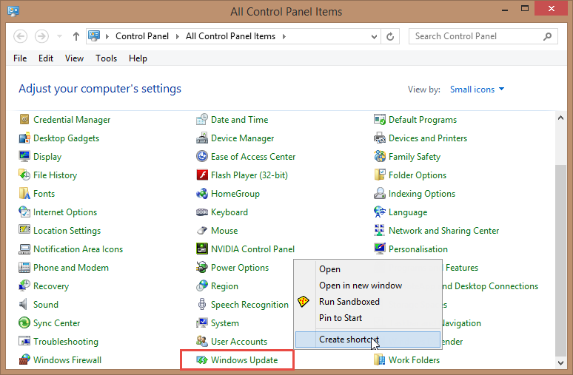Image resolution: width=573 pixels, height=375 pixels.
Task: Click the Sandboxie icon beside Run Sandboxed
Action: pos(304,302)
